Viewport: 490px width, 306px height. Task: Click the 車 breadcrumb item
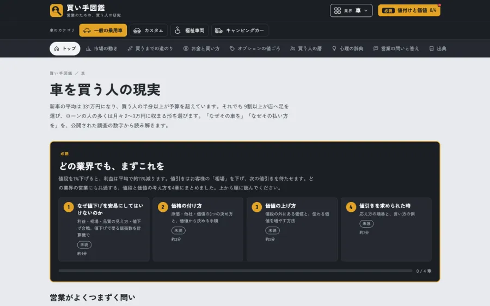point(83,73)
